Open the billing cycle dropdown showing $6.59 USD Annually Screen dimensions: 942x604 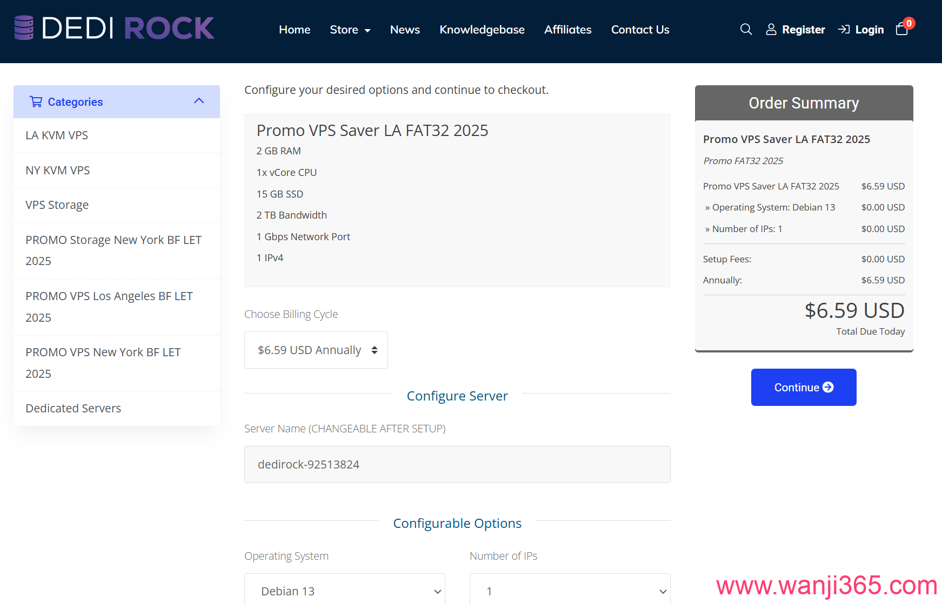click(x=316, y=350)
